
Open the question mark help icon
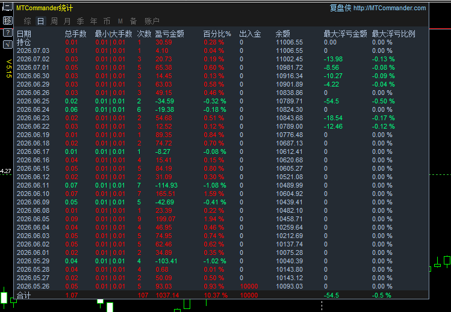pos(7,32)
